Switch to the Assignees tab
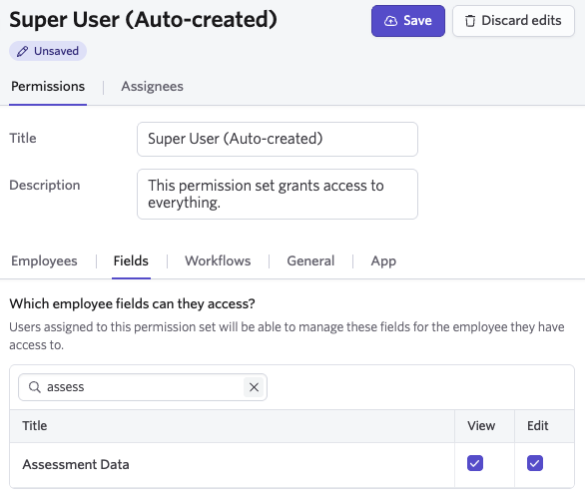This screenshot has width=585, height=500. click(152, 87)
